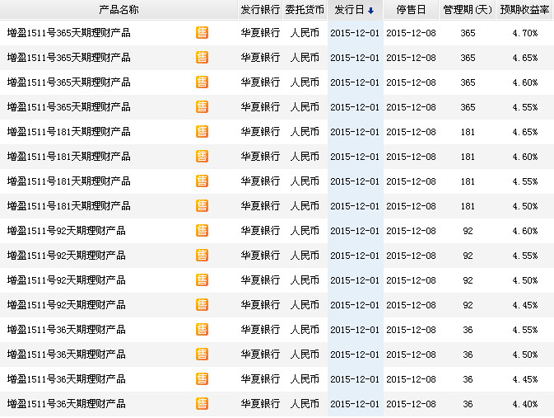Image resolution: width=554 pixels, height=418 pixels.
Task: Click the 售 icon in the 181-day 4.50% row
Action: point(203,206)
